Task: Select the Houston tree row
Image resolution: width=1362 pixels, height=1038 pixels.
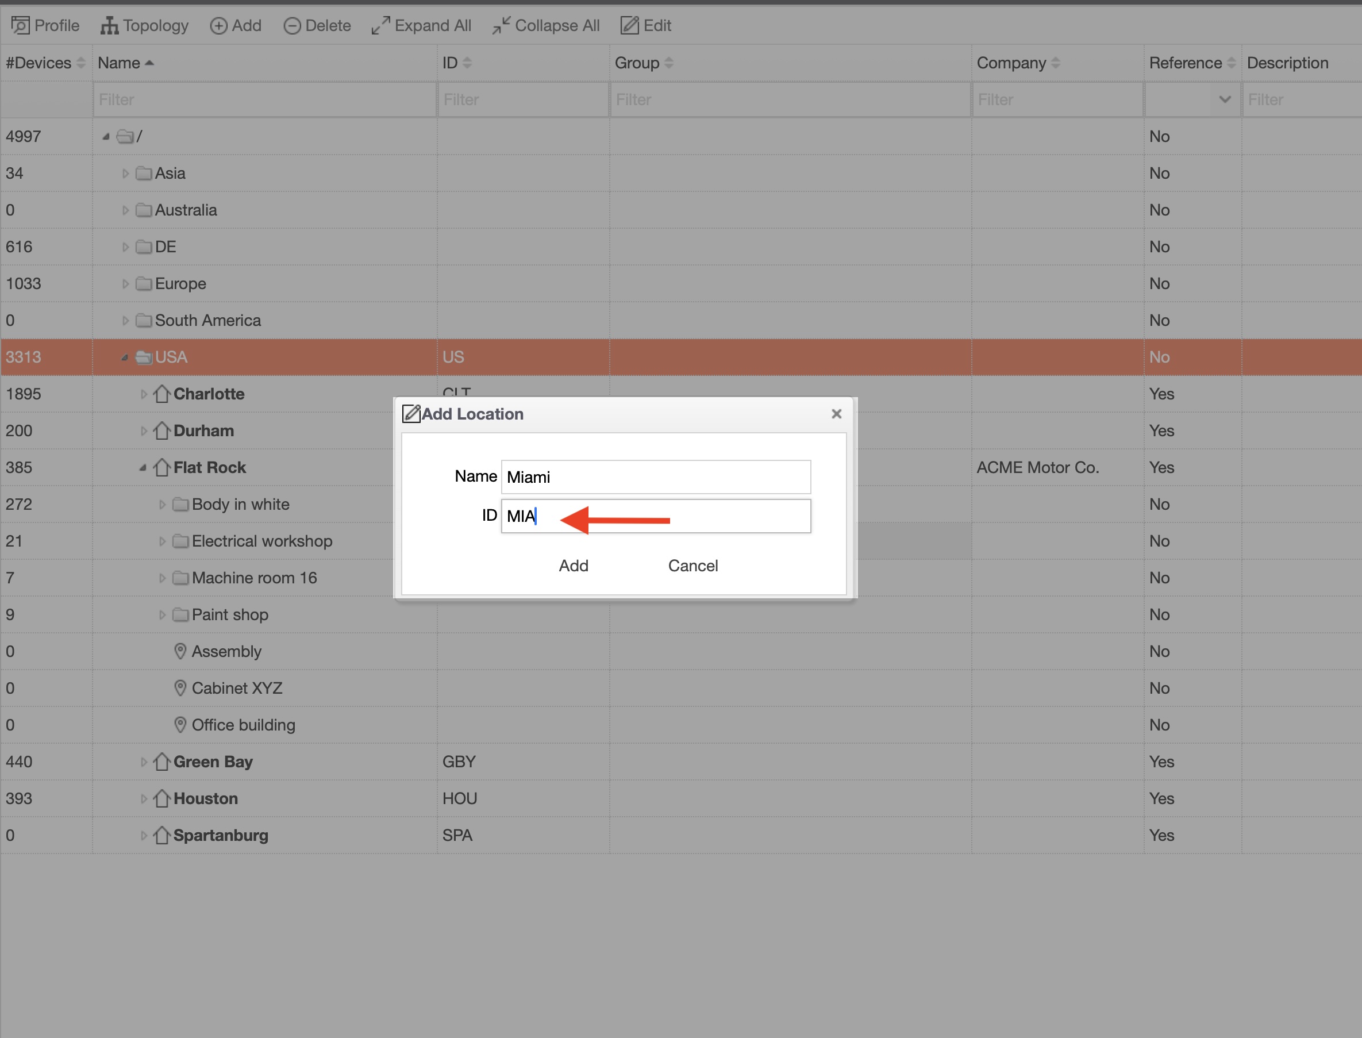Action: pyautogui.click(x=680, y=798)
